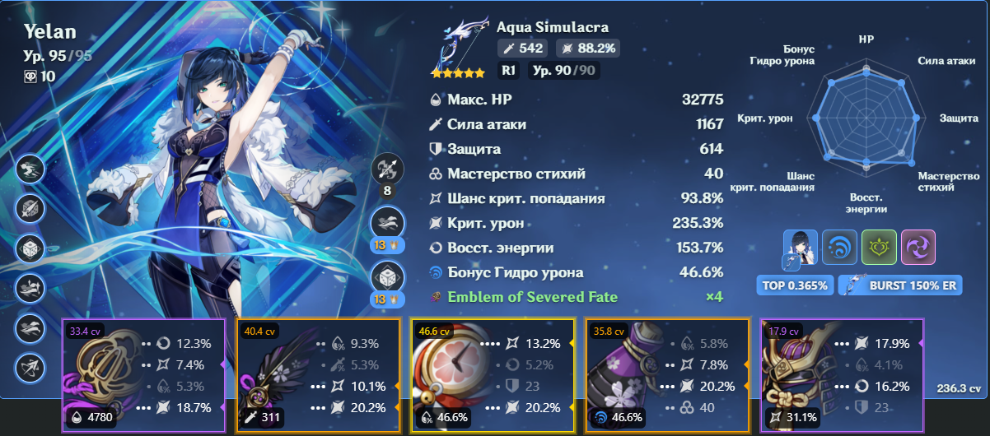Click the purple Electro element team icon
The height and width of the screenshot is (436, 990).
tap(918, 247)
